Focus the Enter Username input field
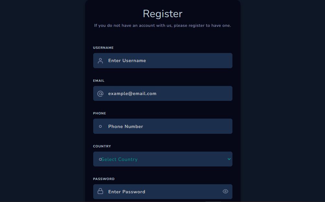The height and width of the screenshot is (202, 325). click(x=168, y=61)
